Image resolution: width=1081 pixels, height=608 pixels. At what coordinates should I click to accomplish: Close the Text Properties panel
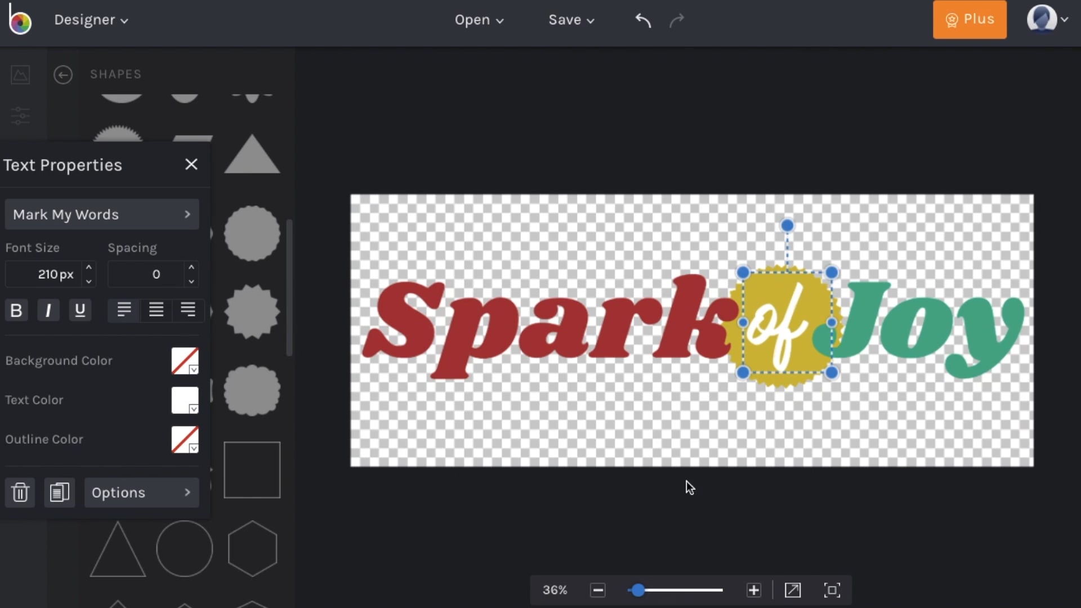[x=191, y=164]
